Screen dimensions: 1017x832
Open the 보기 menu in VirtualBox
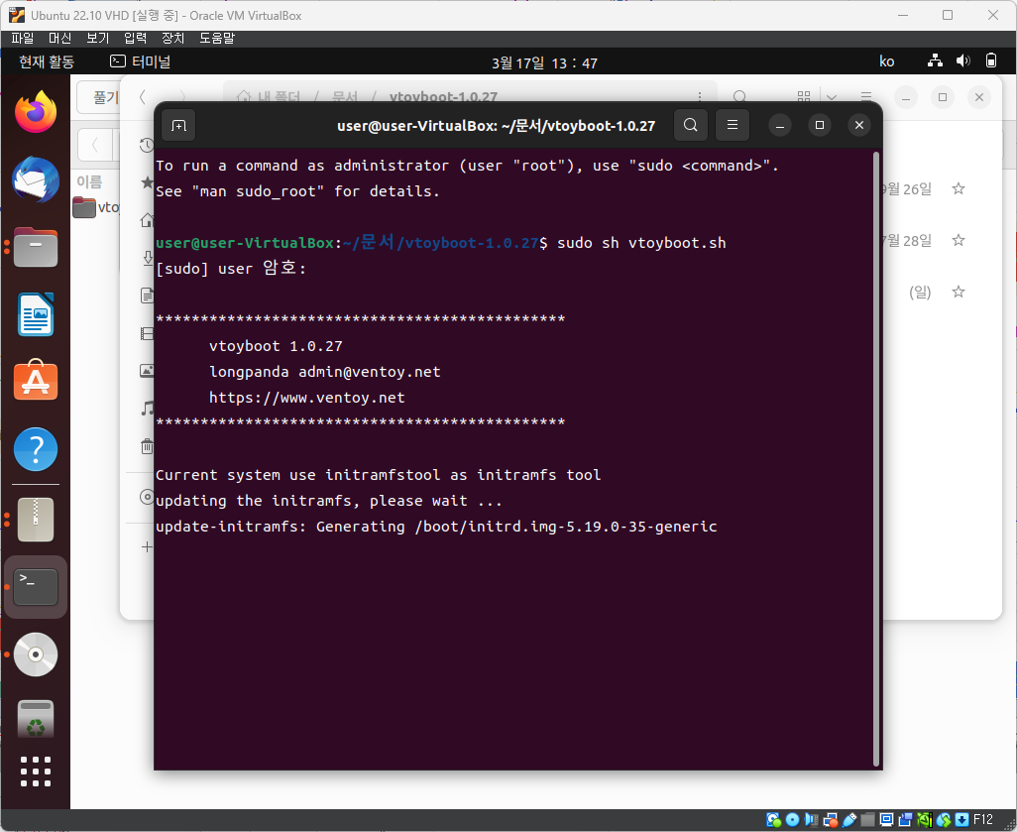tap(97, 39)
